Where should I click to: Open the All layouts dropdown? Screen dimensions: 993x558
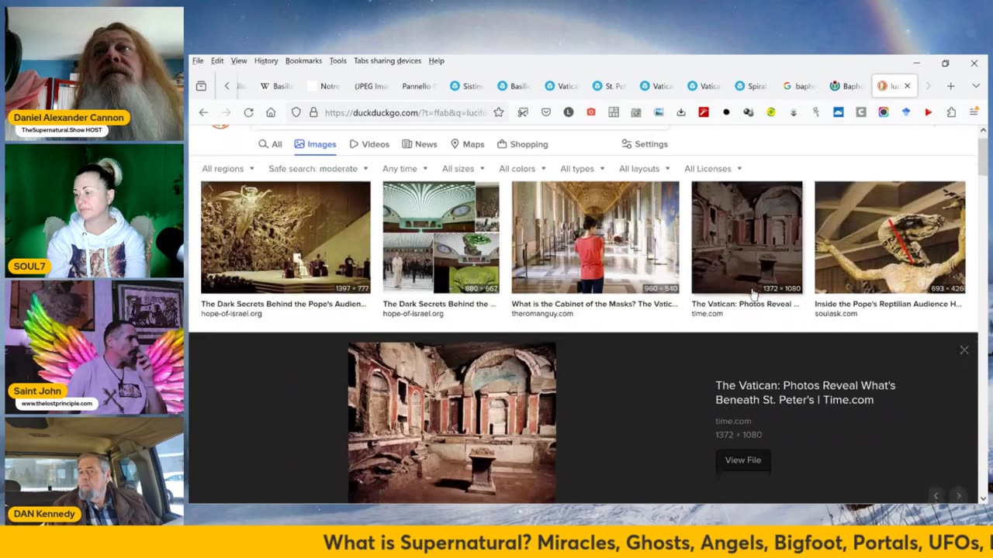(x=645, y=168)
